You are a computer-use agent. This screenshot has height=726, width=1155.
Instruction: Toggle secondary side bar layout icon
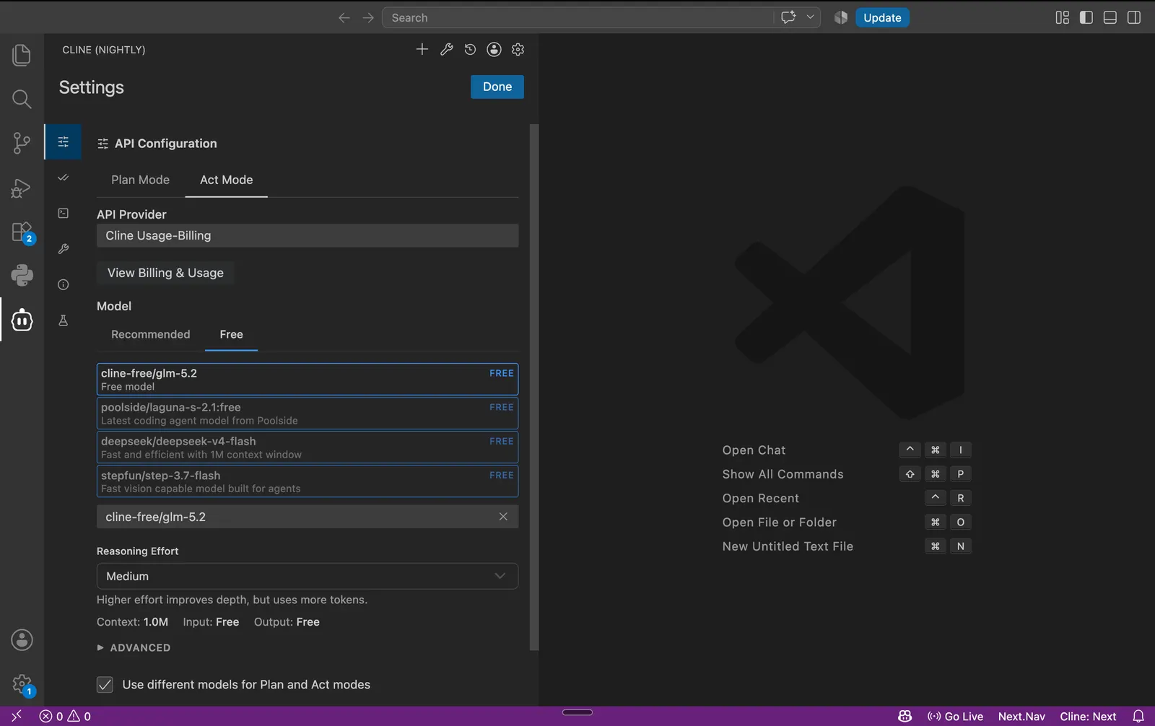pos(1134,17)
